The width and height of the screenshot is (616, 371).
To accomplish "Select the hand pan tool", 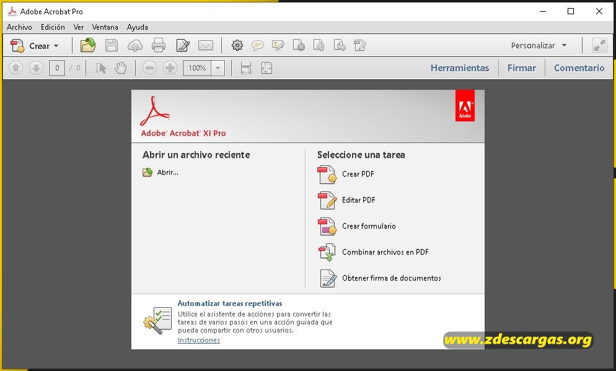I will pyautogui.click(x=121, y=68).
